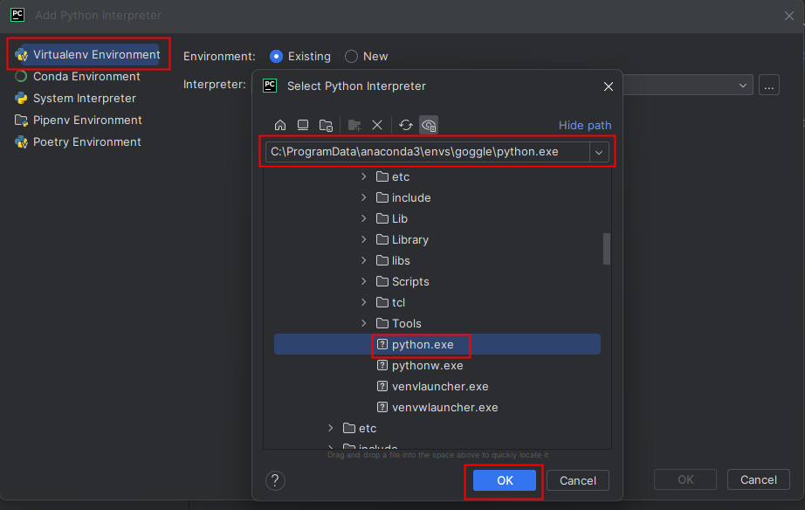
Task: Expand the bottom etc folder node
Action: 331,428
